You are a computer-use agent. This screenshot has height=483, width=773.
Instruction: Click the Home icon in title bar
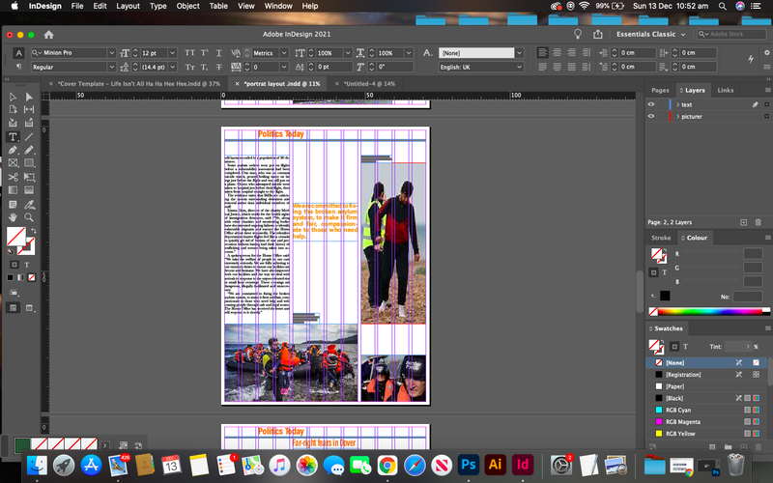pos(49,35)
